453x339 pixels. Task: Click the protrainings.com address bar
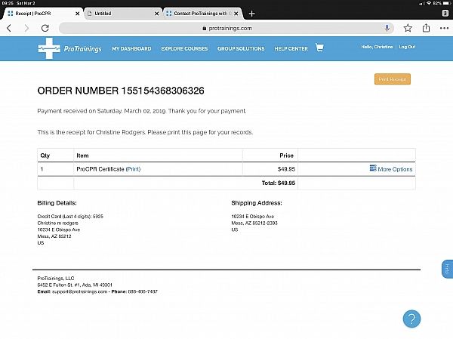[x=226, y=28]
